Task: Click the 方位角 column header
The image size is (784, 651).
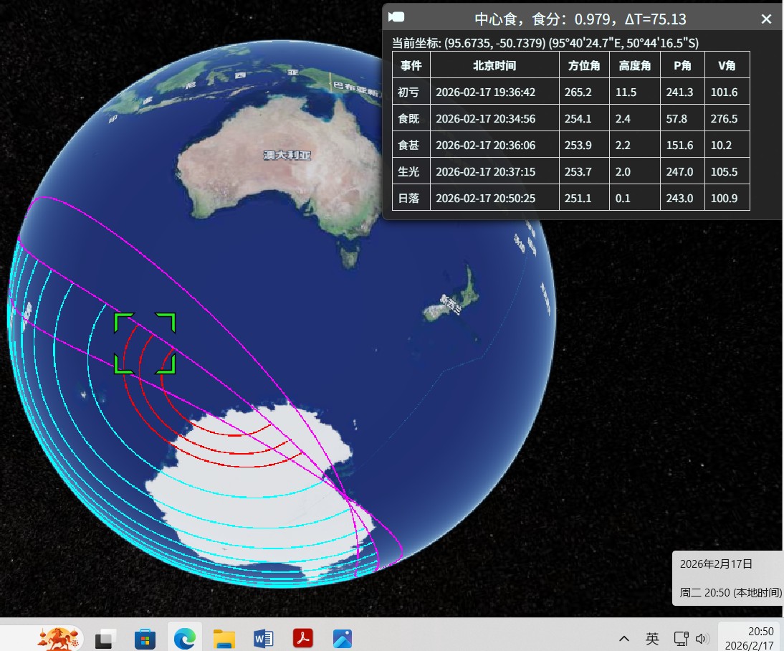Action: (x=583, y=66)
